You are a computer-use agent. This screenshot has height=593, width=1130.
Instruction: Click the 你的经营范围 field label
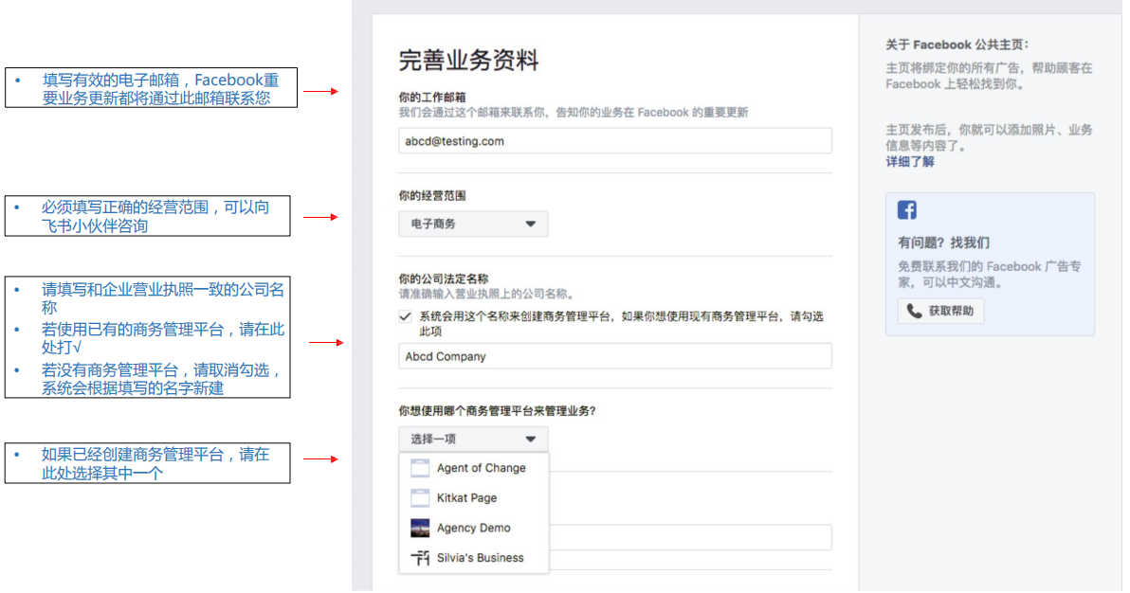[431, 196]
